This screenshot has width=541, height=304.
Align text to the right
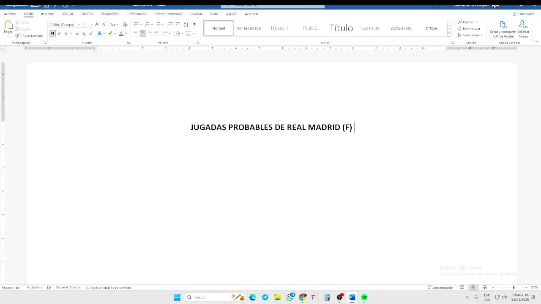[150, 33]
